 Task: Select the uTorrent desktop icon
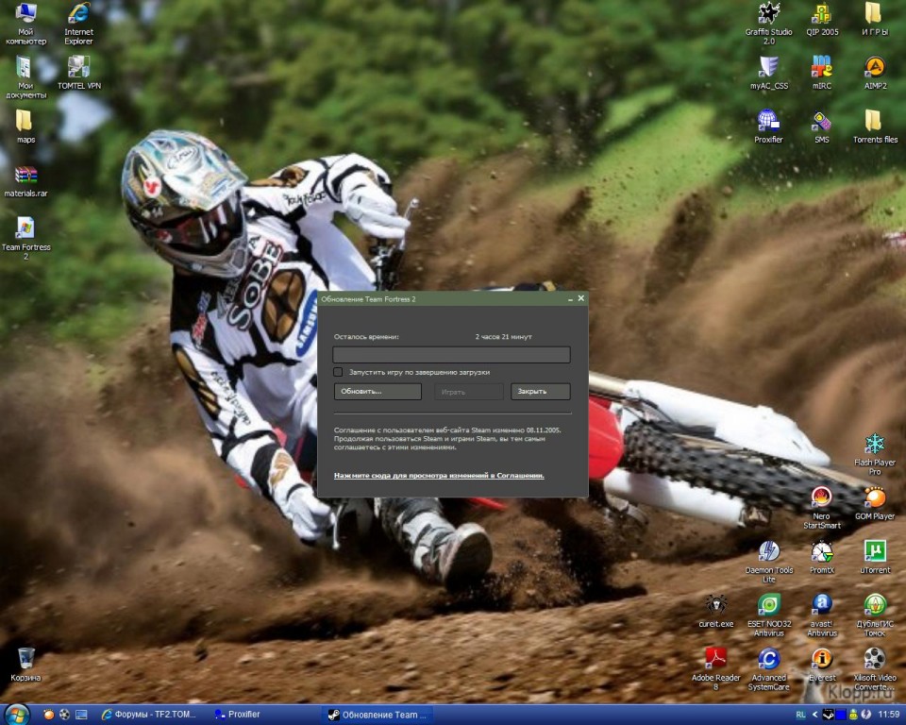(x=875, y=551)
